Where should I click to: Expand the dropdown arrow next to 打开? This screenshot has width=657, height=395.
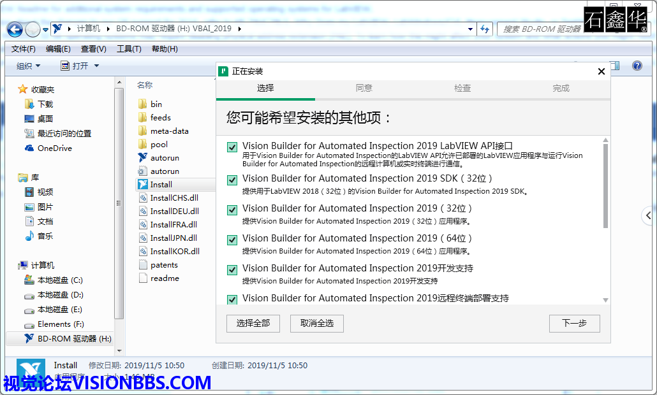[x=96, y=66]
